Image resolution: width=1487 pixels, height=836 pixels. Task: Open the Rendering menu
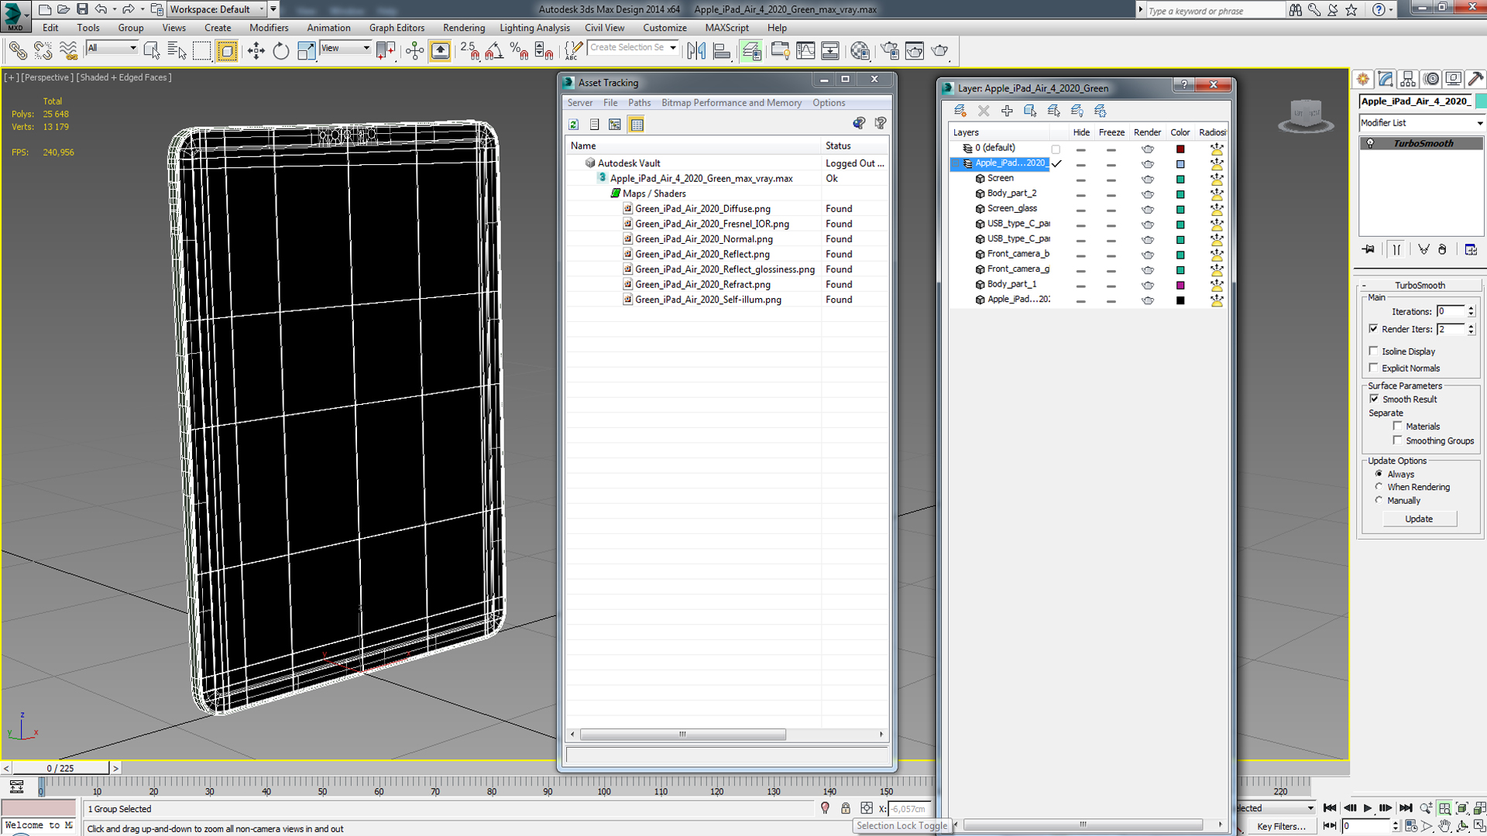pyautogui.click(x=464, y=28)
